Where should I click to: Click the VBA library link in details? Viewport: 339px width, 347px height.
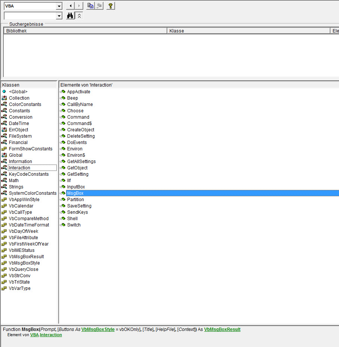point(34,335)
